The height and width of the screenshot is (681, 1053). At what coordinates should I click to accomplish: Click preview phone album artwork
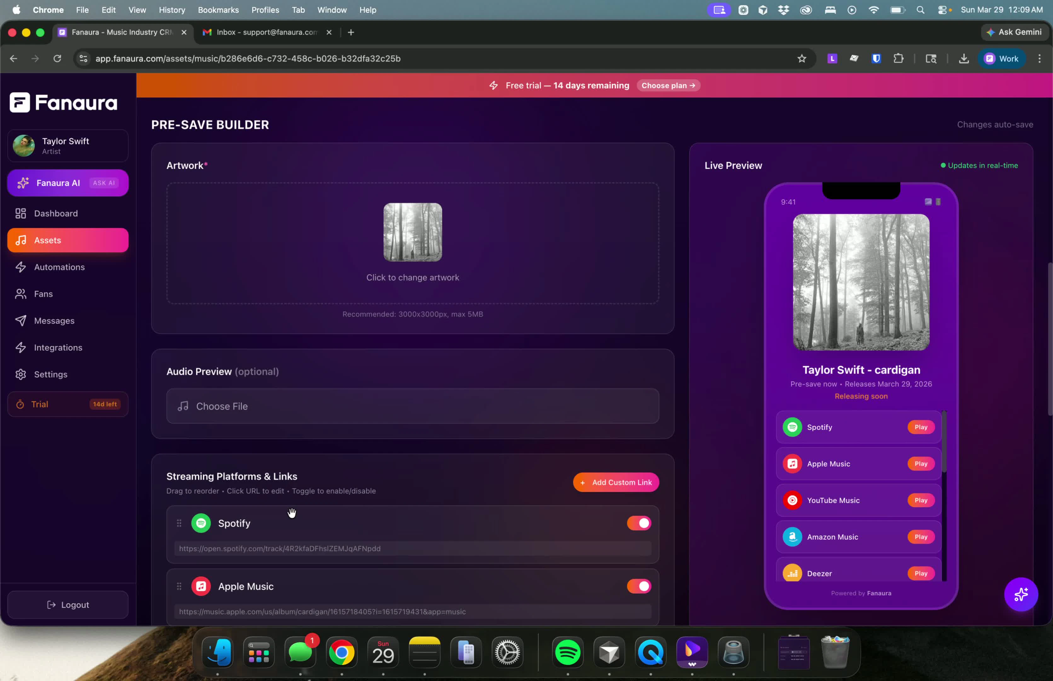pos(861,282)
